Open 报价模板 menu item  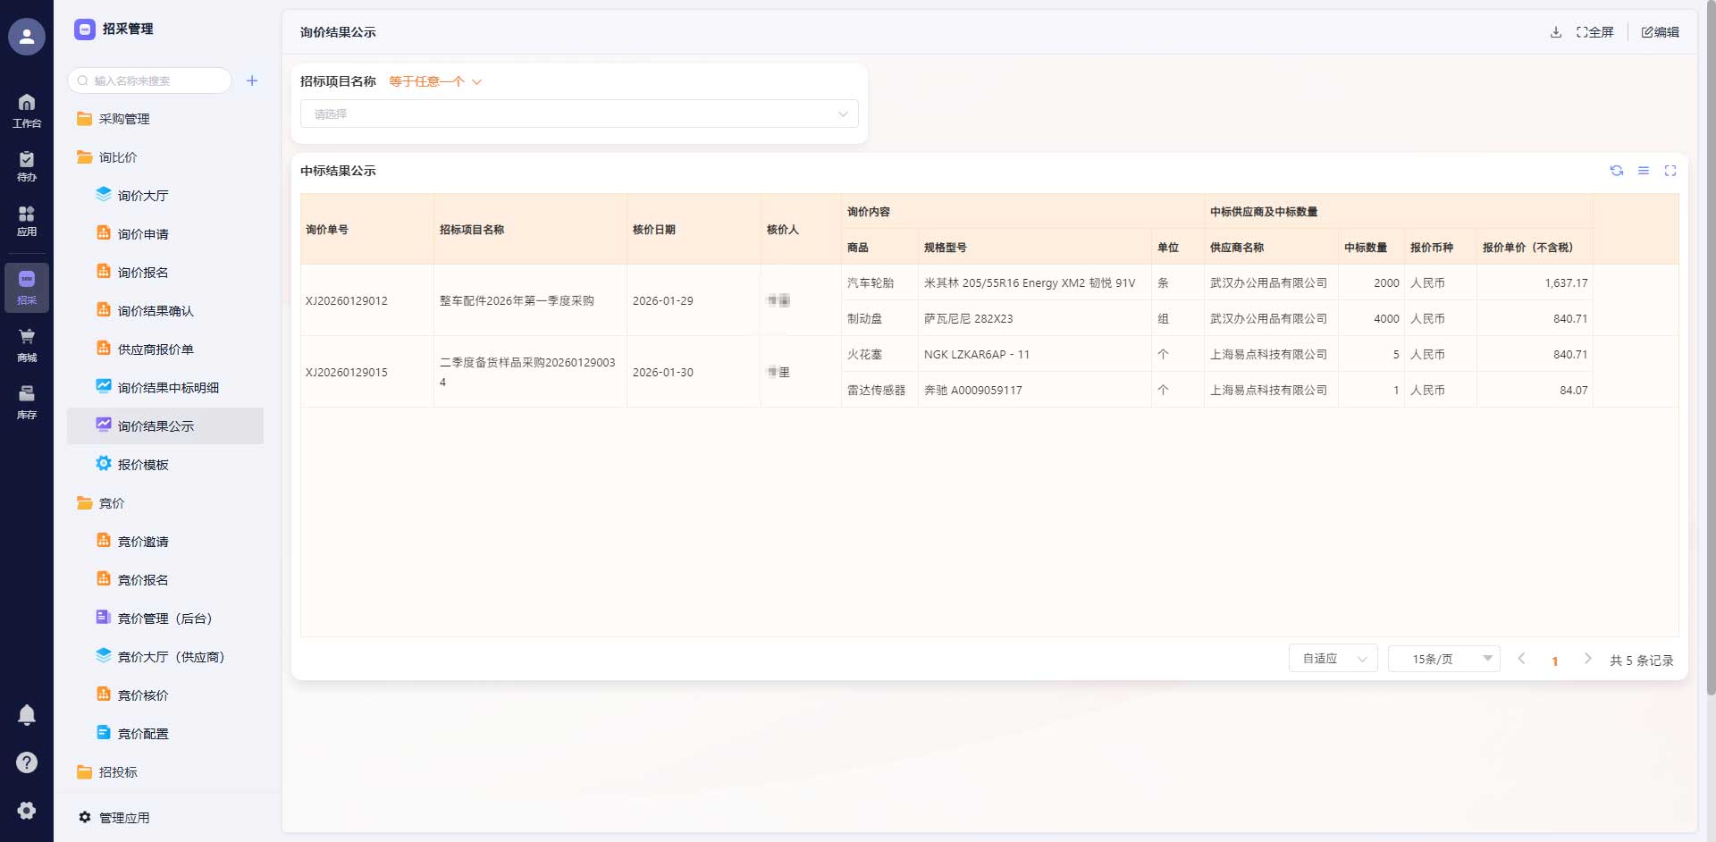click(x=165, y=465)
